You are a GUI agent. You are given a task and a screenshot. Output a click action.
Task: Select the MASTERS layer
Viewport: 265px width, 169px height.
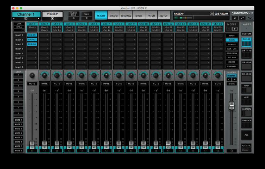pyautogui.click(x=246, y=112)
